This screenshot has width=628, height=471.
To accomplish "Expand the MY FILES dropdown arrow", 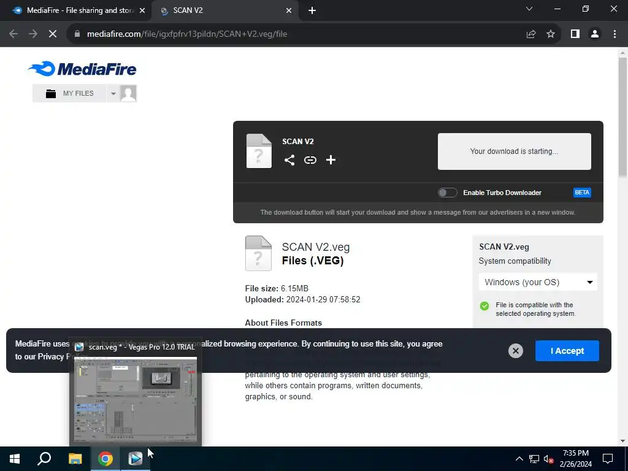I will pyautogui.click(x=113, y=93).
